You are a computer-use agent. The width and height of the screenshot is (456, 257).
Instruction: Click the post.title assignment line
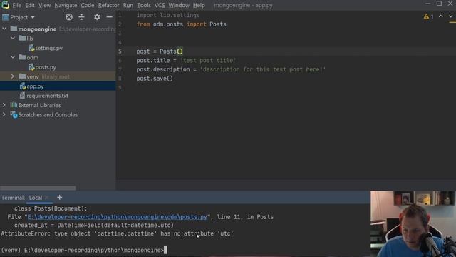(x=186, y=60)
